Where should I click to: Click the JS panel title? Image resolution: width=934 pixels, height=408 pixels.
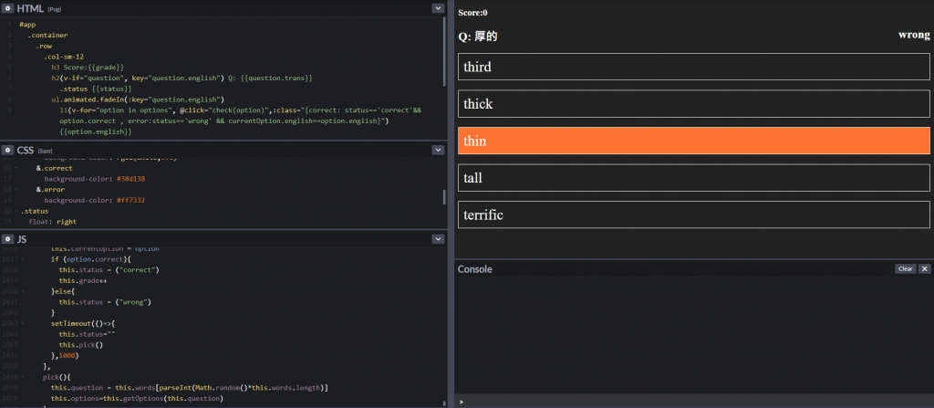[x=22, y=239]
